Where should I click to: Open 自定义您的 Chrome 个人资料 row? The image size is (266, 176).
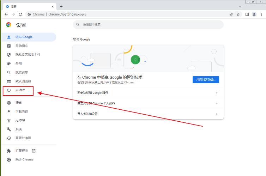[x=148, y=103]
